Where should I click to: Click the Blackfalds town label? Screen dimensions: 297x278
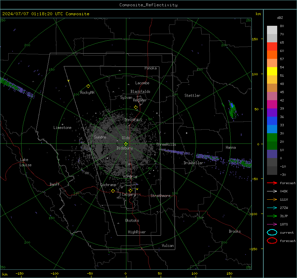coord(140,92)
